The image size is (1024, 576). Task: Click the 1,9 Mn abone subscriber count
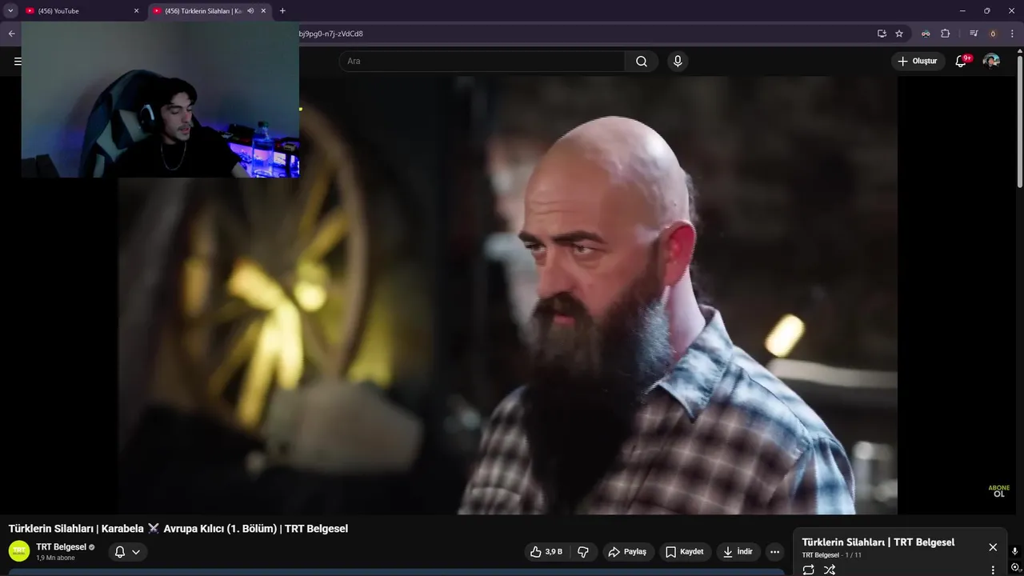(x=55, y=558)
